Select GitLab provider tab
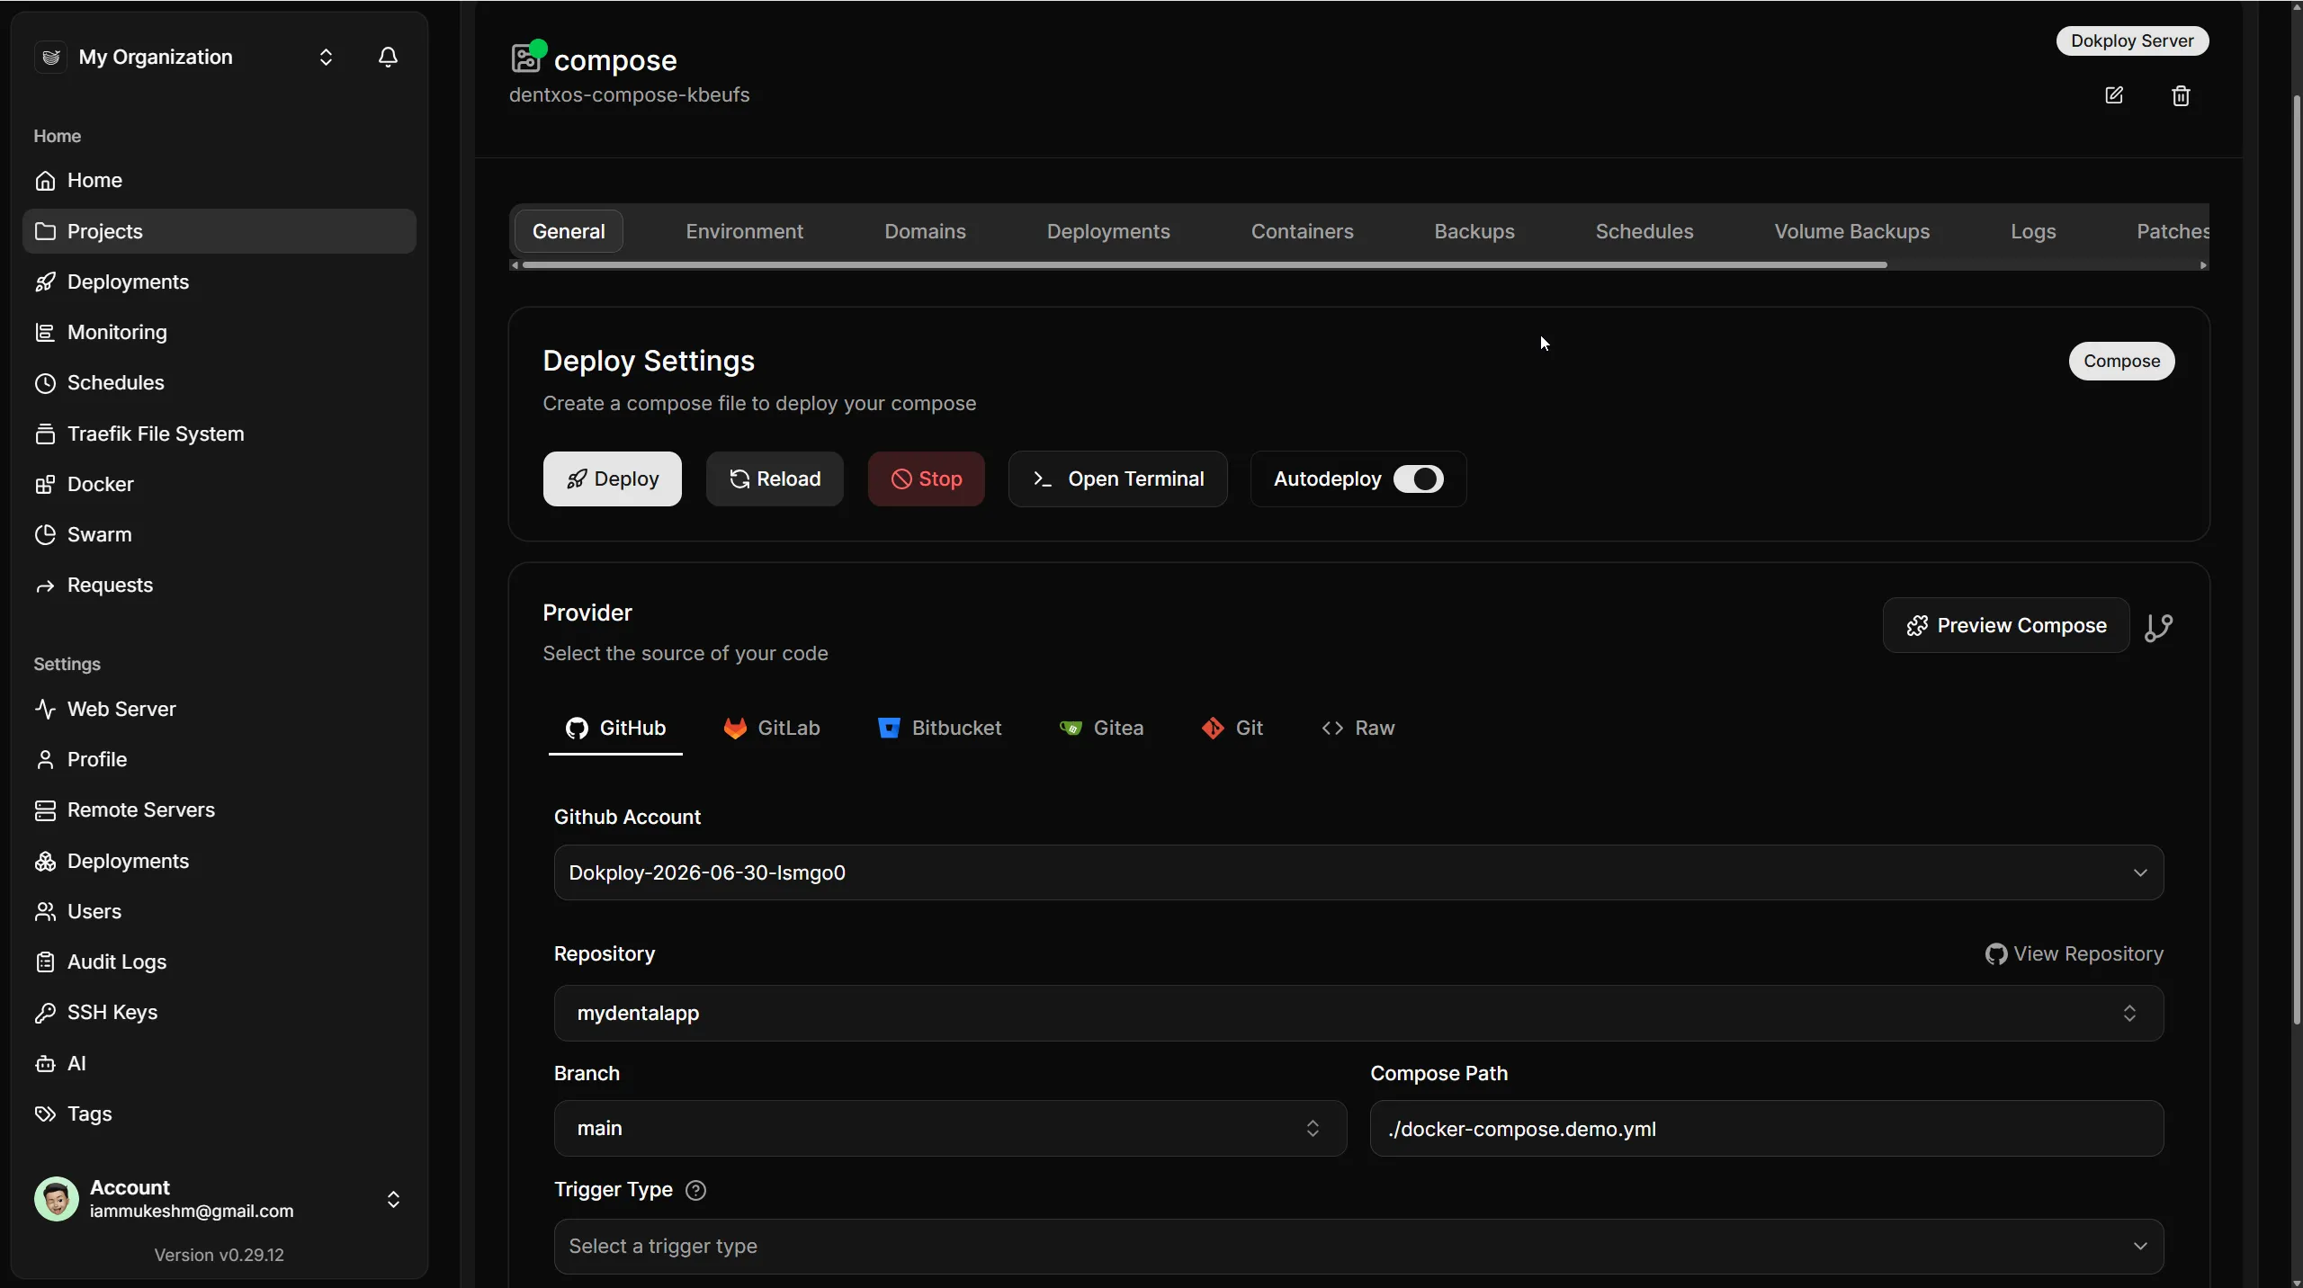Viewport: 2303px width, 1288px height. pos(772,728)
